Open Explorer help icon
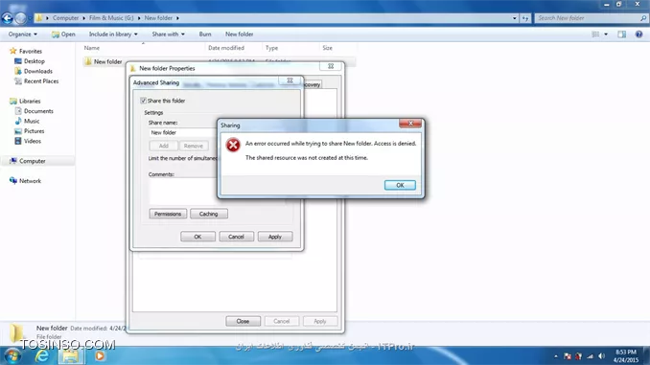 [x=638, y=34]
